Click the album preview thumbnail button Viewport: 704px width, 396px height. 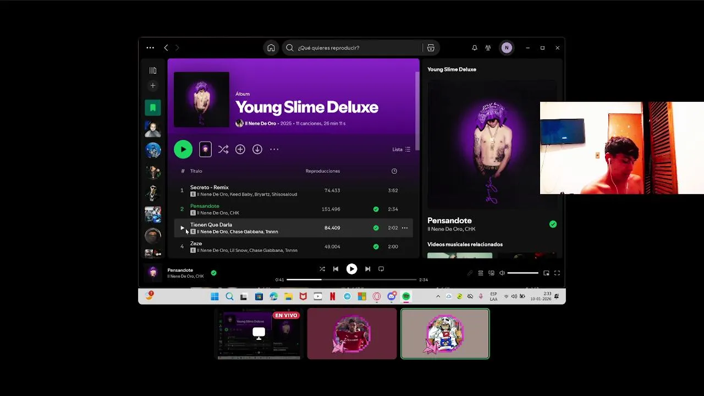[x=205, y=149]
